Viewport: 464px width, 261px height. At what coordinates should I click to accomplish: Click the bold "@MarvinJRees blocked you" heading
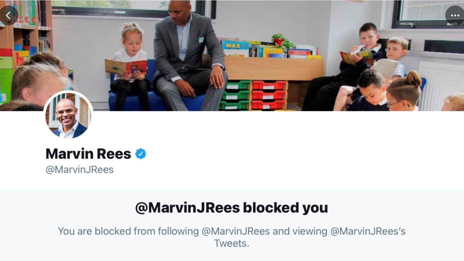pyautogui.click(x=232, y=208)
